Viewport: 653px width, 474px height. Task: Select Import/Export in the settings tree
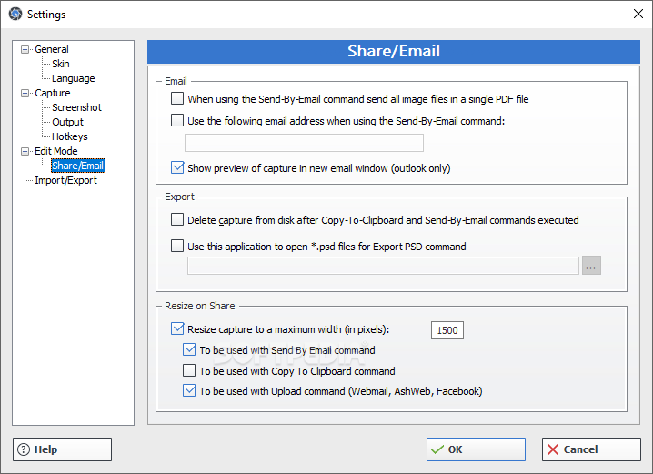point(65,180)
